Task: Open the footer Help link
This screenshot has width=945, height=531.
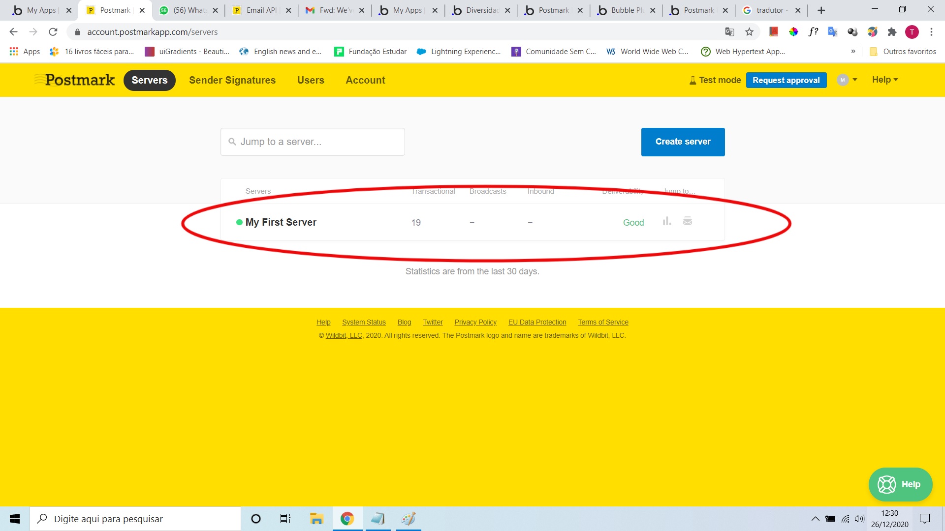Action: tap(323, 322)
